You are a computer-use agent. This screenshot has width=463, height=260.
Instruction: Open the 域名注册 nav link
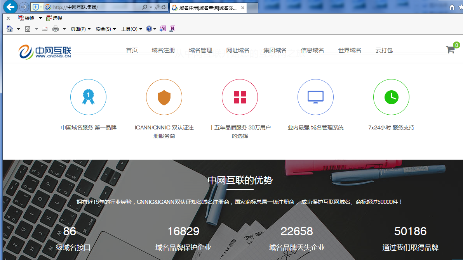[163, 50]
